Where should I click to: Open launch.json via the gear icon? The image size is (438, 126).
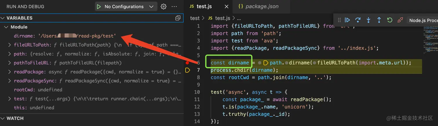coord(164,6)
